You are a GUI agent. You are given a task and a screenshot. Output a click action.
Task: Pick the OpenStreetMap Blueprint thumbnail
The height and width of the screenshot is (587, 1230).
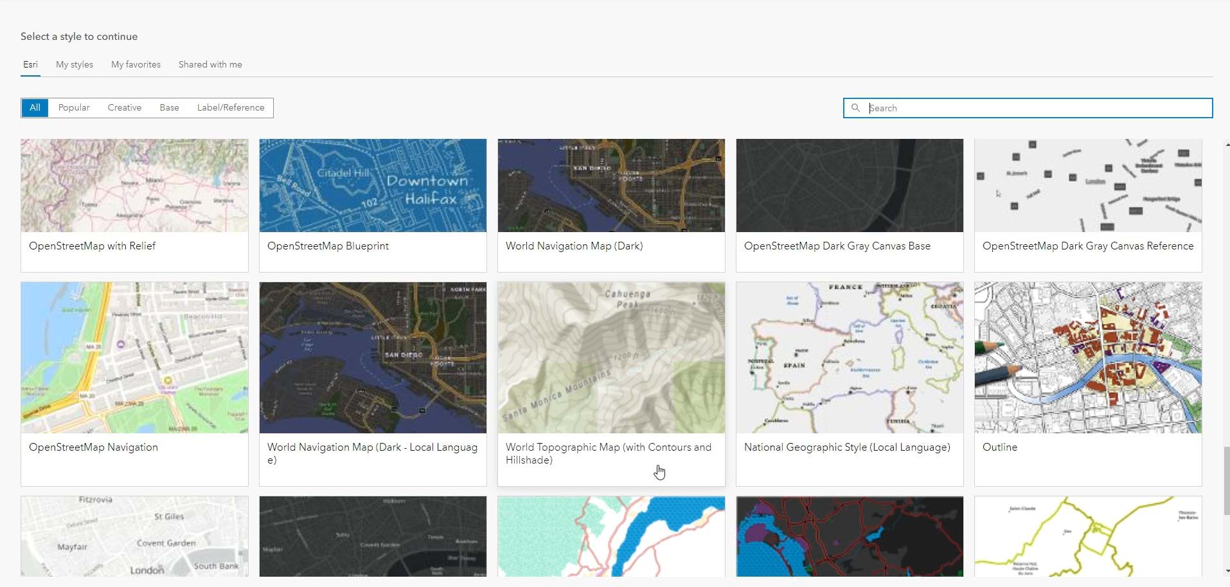pos(373,185)
